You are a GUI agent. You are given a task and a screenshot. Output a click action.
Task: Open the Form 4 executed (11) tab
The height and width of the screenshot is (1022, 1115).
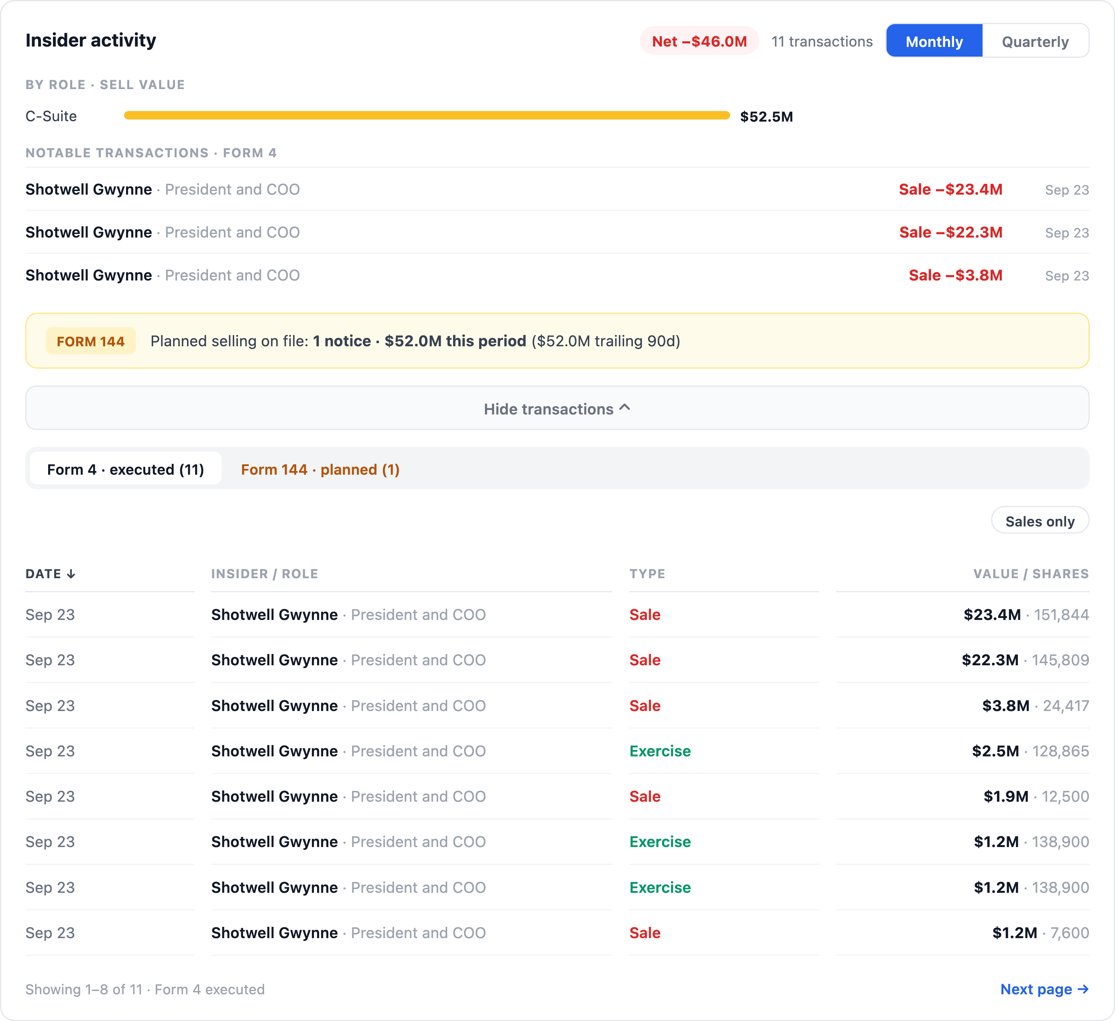(126, 469)
